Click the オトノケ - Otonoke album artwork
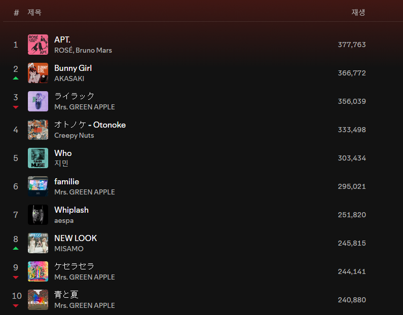 tap(38, 130)
